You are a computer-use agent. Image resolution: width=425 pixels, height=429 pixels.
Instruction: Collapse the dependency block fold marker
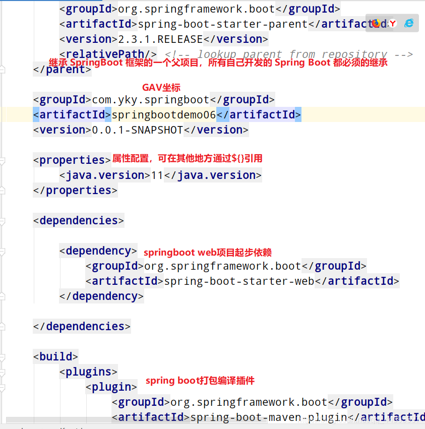point(3,251)
